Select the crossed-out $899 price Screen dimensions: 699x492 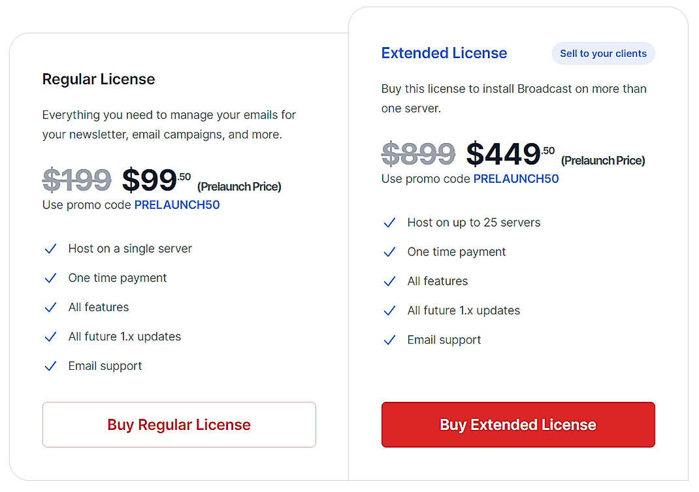[x=418, y=154]
